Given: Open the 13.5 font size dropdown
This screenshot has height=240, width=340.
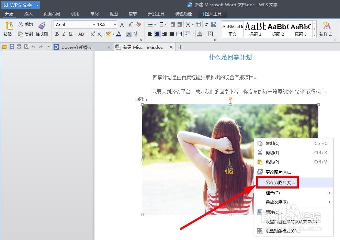Looking at the screenshot, I should 115,25.
